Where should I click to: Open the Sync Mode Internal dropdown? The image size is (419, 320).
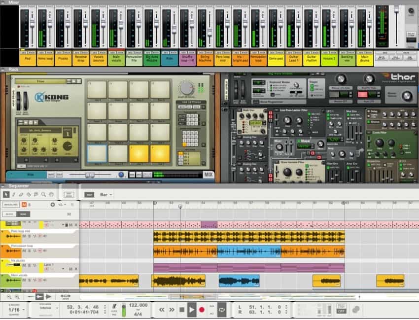pyautogui.click(x=49, y=308)
